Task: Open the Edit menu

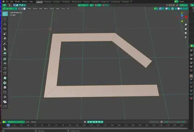Action: pos(11,1)
